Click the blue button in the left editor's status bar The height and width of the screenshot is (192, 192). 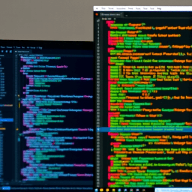pyautogui.click(x=6, y=188)
